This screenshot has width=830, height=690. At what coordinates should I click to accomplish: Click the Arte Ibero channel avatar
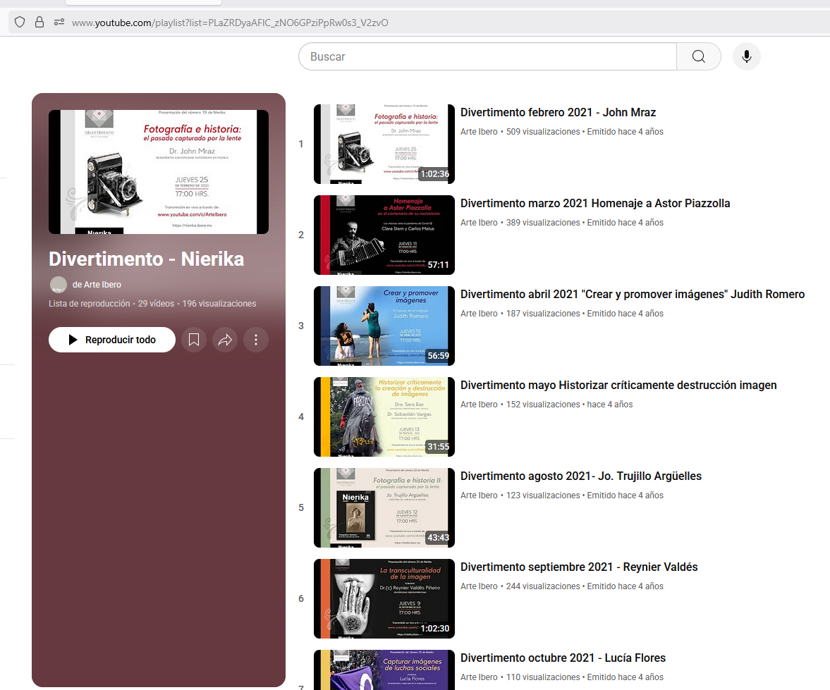pyautogui.click(x=59, y=285)
